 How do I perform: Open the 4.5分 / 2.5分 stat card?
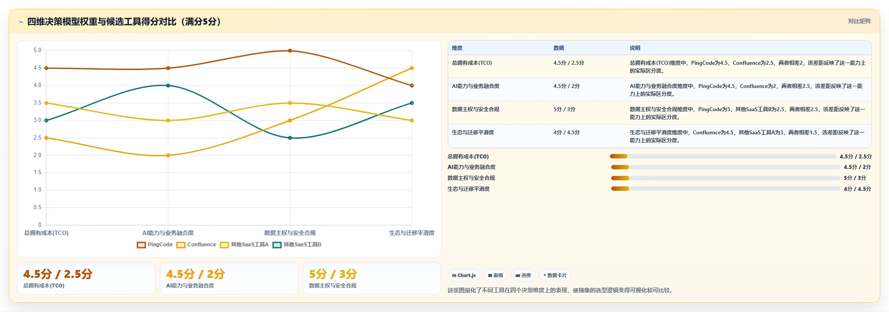click(86, 278)
